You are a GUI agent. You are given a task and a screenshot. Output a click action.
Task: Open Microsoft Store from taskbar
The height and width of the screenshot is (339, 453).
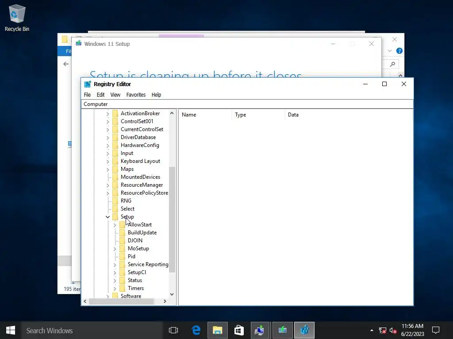tap(239, 330)
